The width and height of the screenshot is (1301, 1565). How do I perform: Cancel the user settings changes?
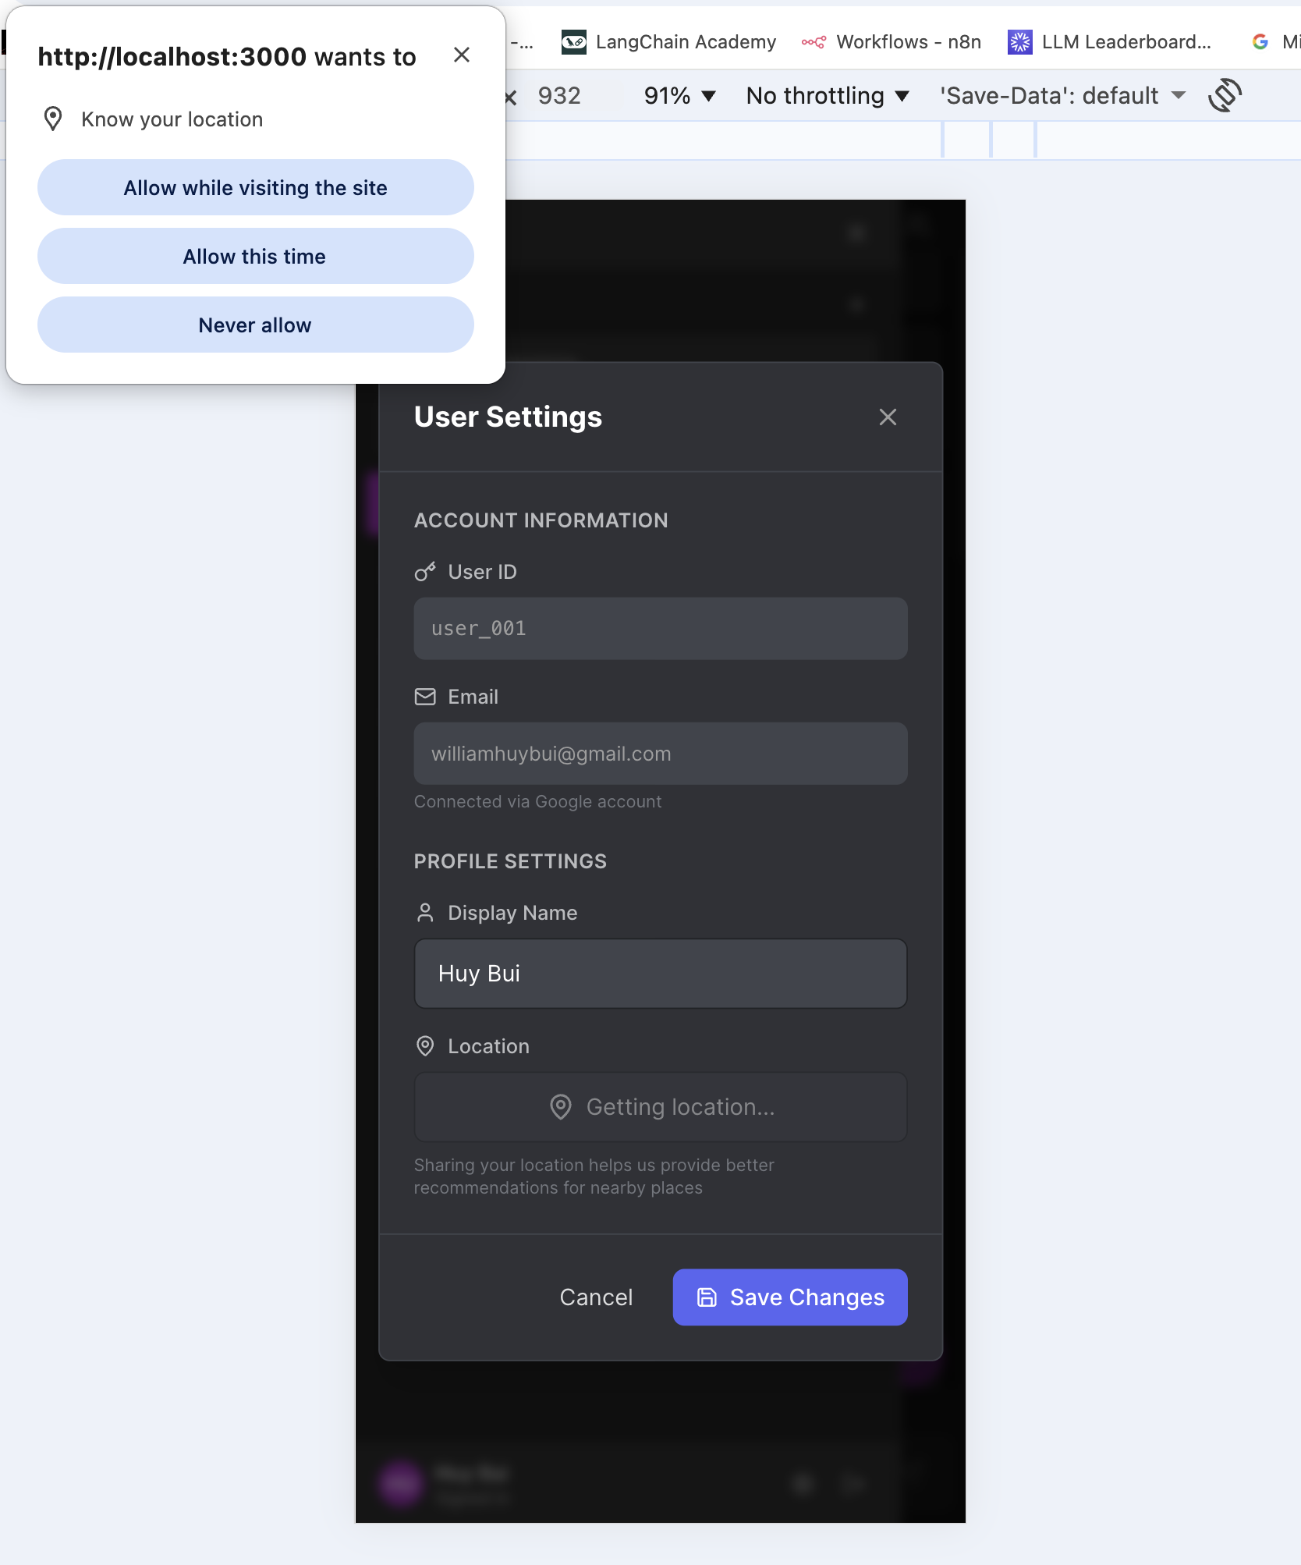click(x=596, y=1297)
